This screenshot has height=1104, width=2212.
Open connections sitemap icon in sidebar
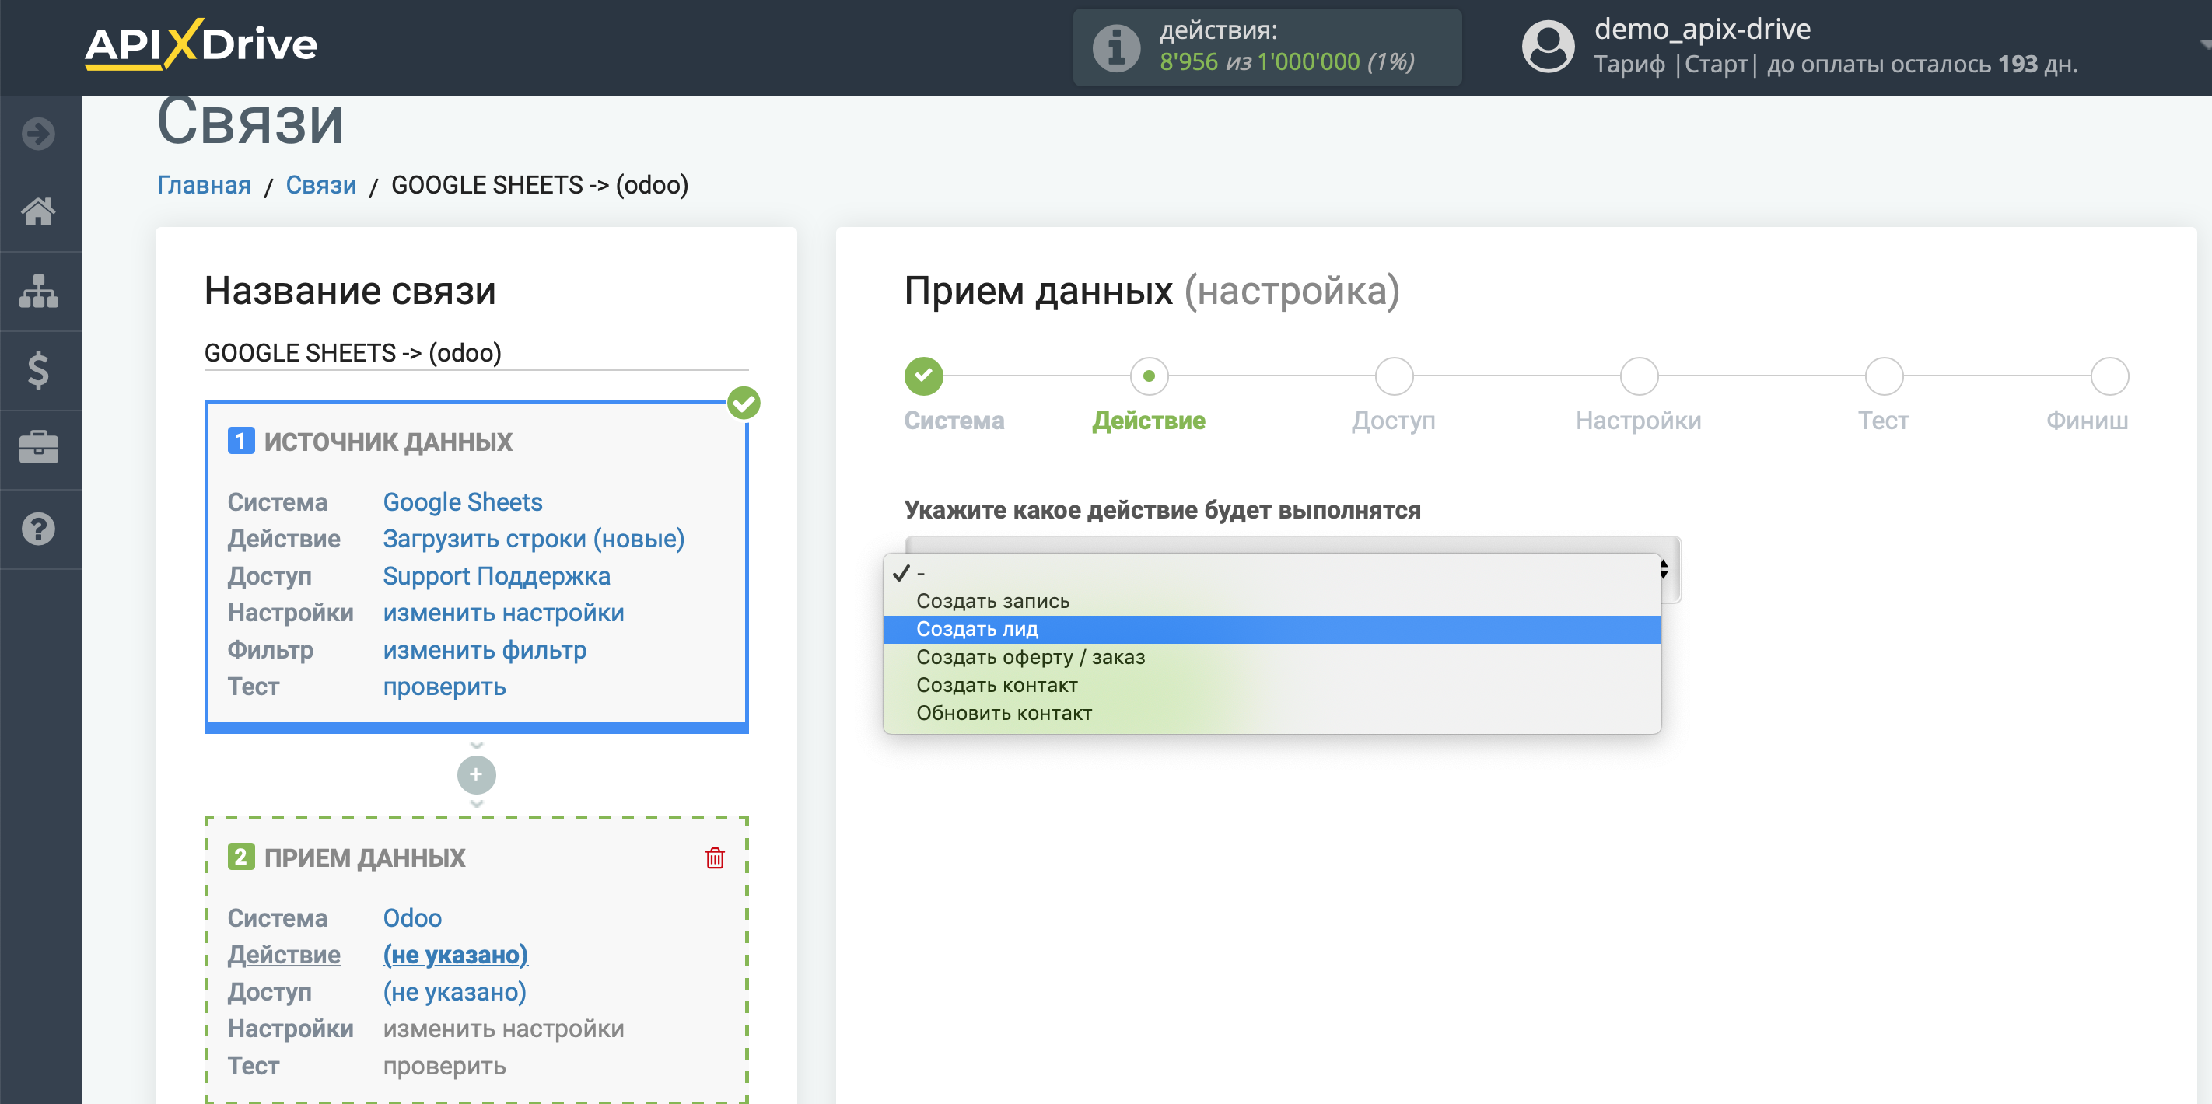pos(39,291)
